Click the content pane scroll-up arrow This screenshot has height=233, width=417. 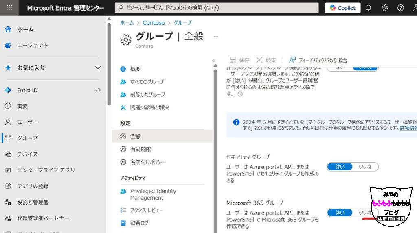click(x=215, y=65)
